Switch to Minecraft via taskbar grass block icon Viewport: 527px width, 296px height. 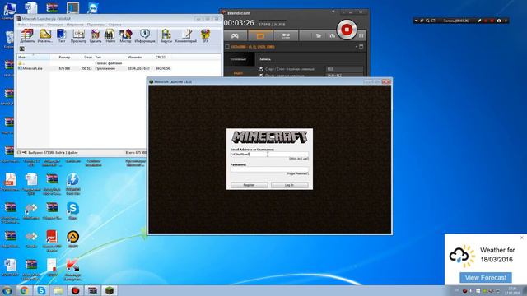coord(110,290)
